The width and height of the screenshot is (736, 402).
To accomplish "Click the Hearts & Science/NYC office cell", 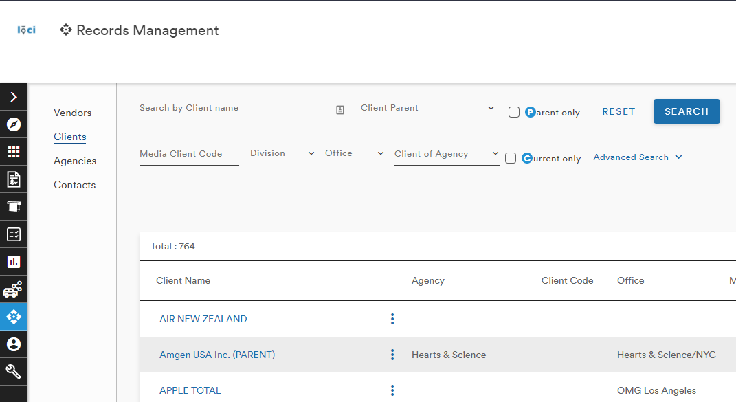I will click(667, 355).
